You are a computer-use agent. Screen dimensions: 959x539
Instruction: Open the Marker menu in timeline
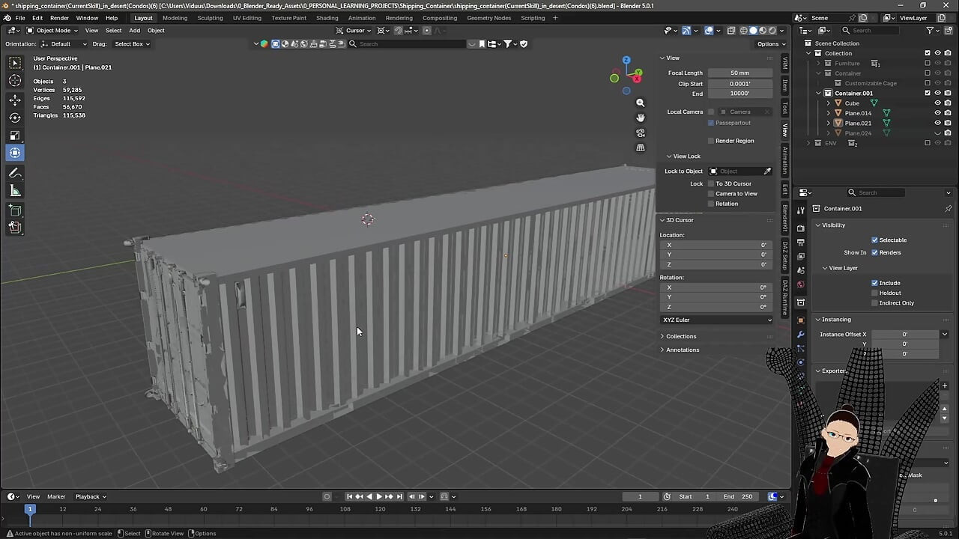[56, 496]
